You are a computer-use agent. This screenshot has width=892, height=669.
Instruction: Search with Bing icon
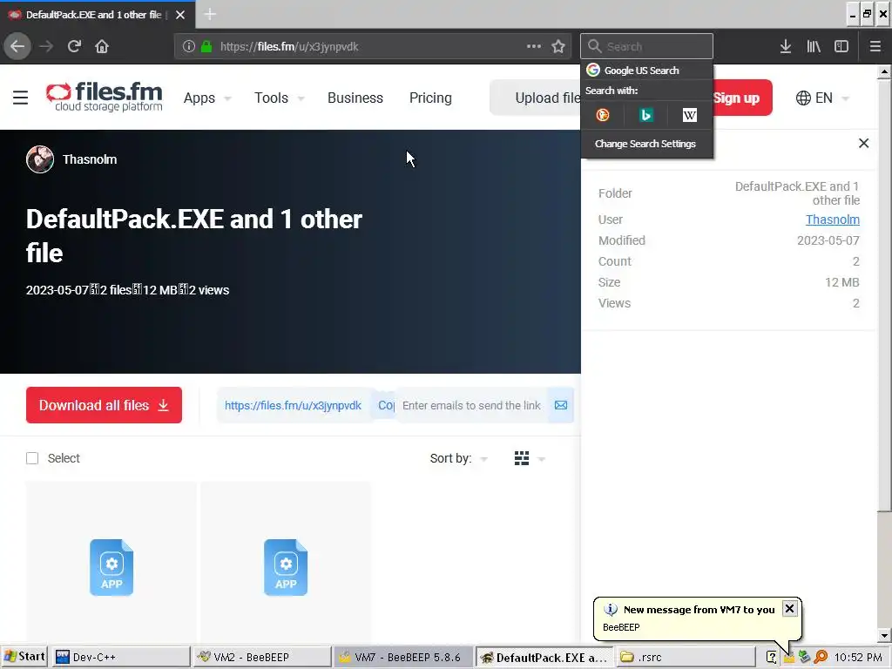(645, 115)
